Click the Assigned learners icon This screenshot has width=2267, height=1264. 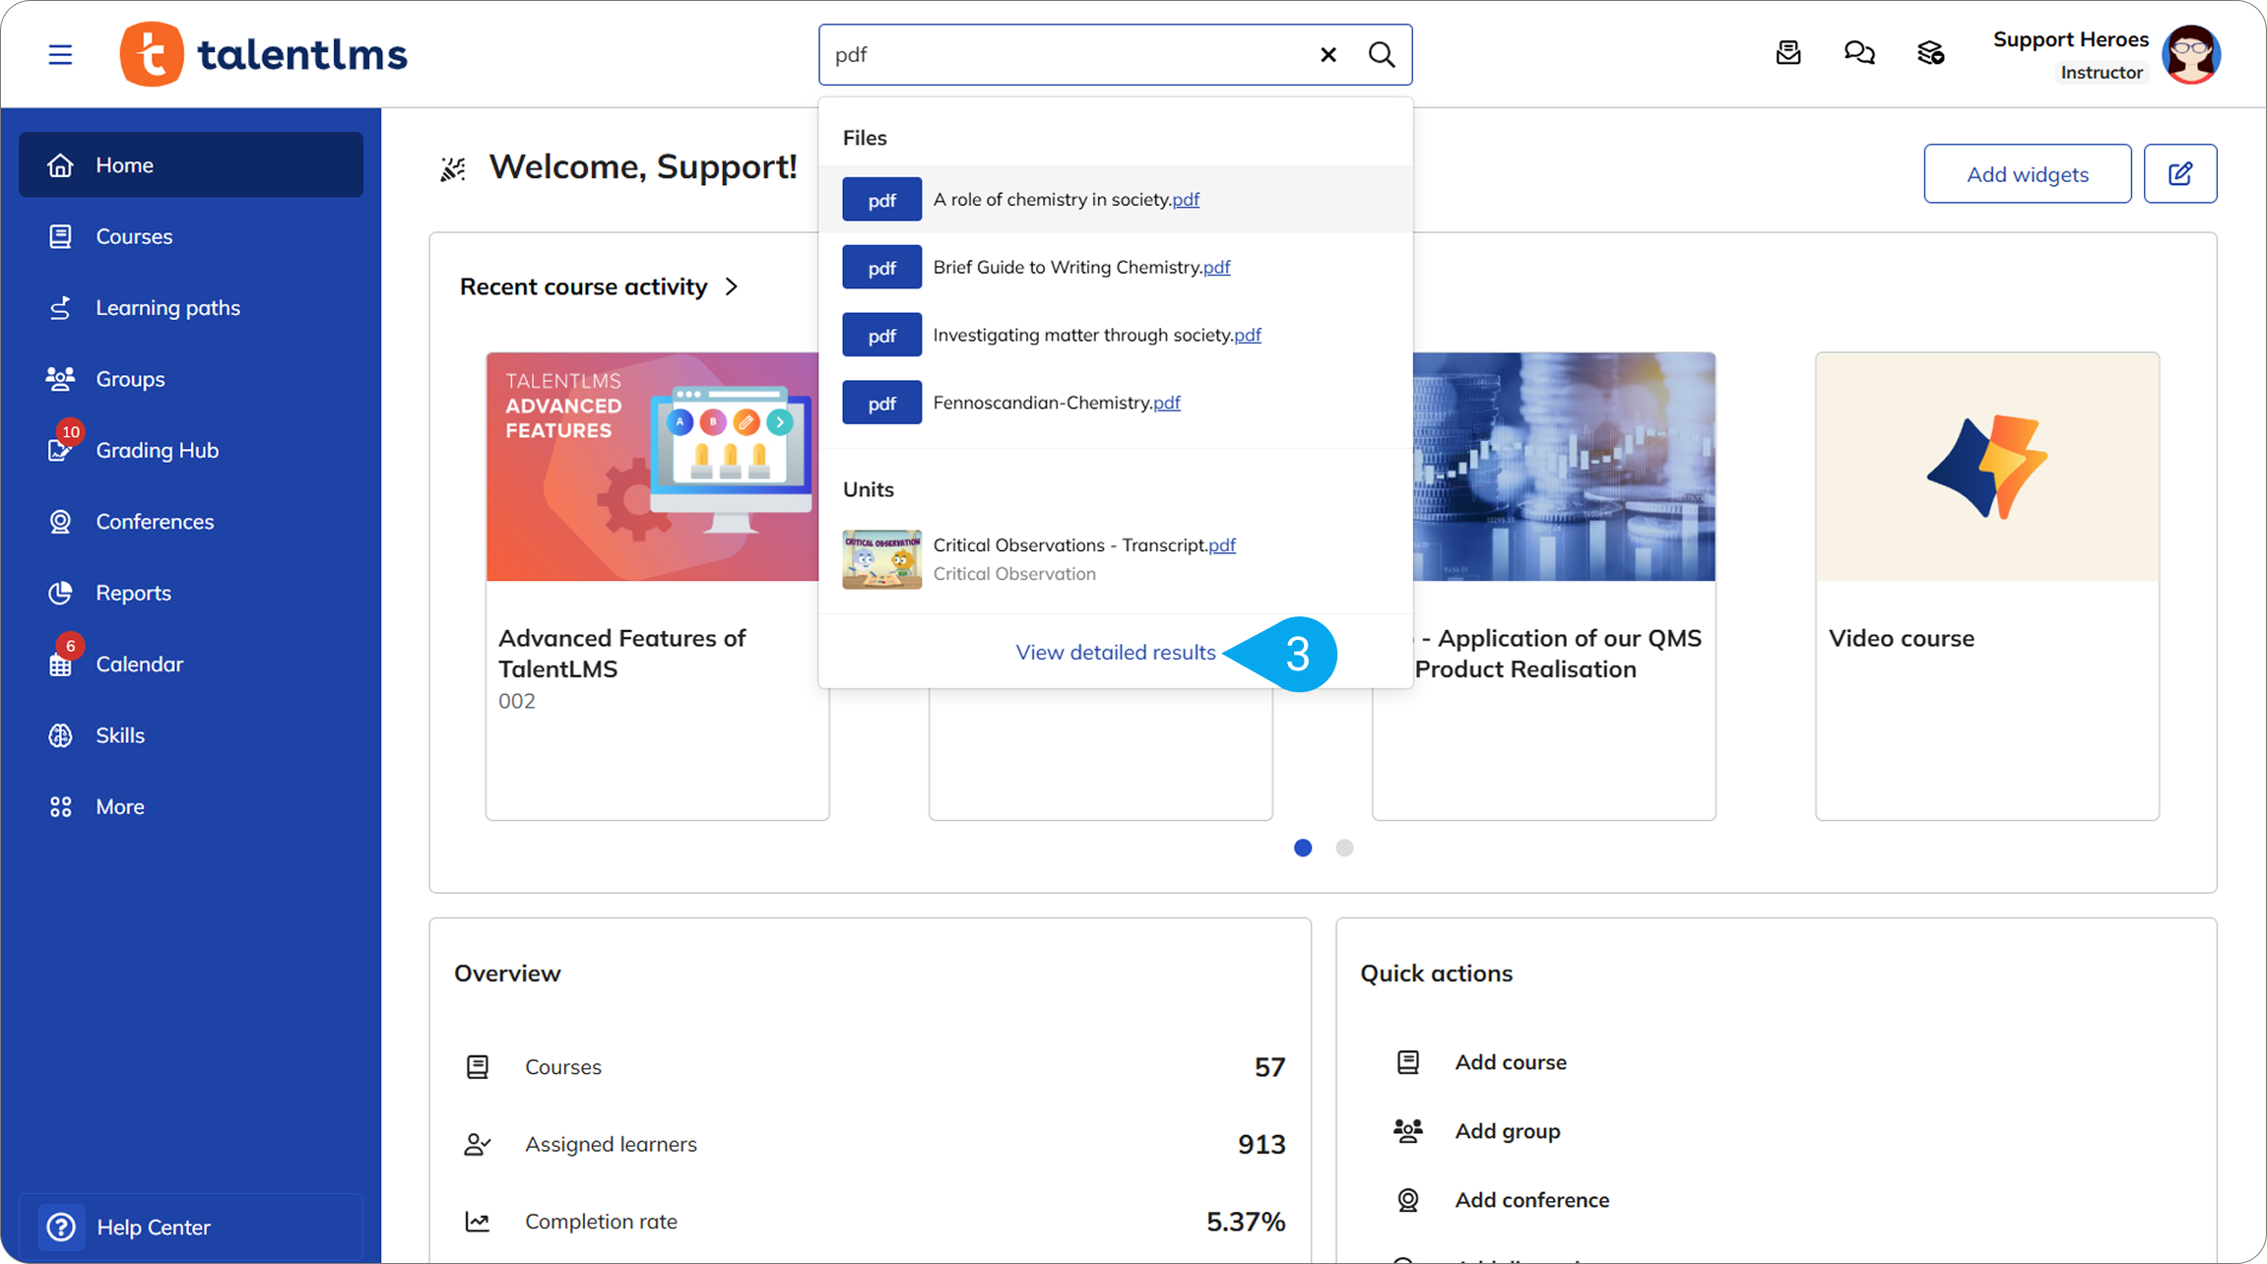pos(478,1144)
